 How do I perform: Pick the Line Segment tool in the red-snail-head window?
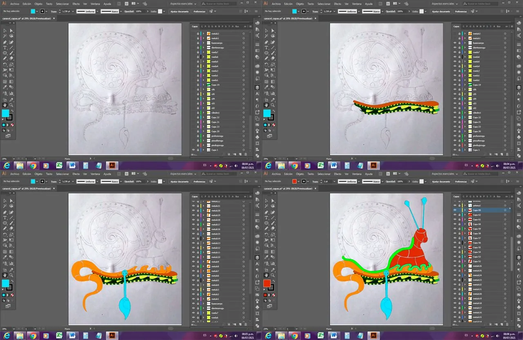pos(273,218)
